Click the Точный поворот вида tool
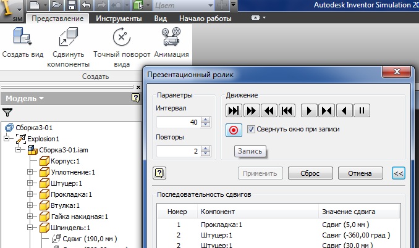 (122, 48)
